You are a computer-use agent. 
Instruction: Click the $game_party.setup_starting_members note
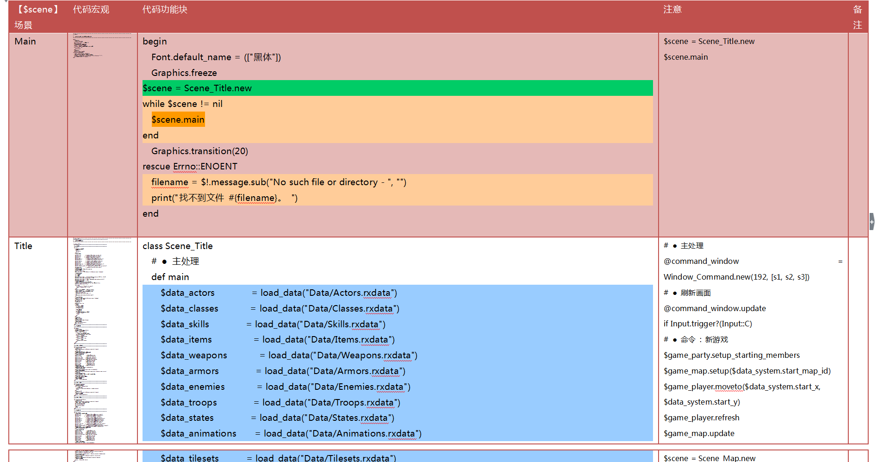[732, 355]
